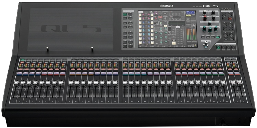Hit Sends On Fader key 16
Screen dimensions: 257x128
[x=131, y=46]
